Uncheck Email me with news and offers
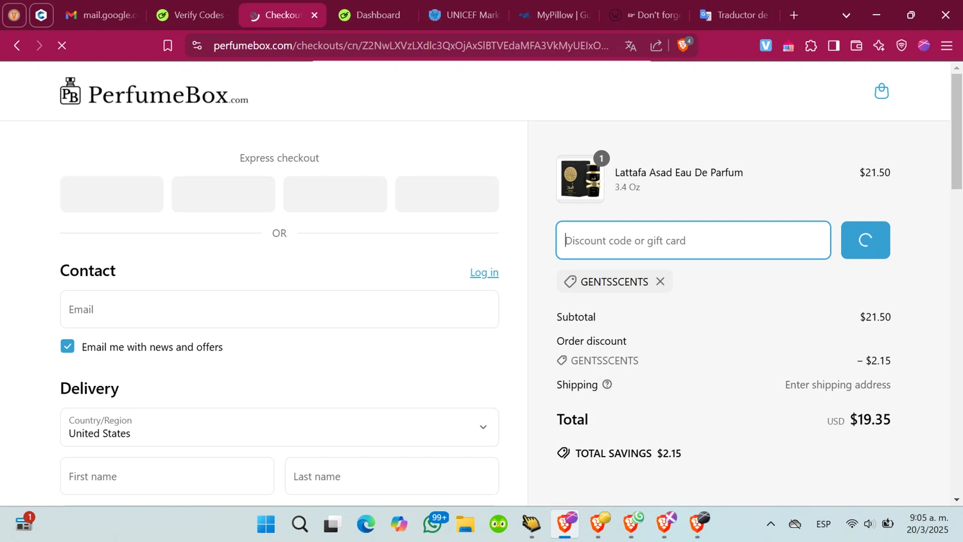Screen dimensions: 963x542 pos(67,346)
